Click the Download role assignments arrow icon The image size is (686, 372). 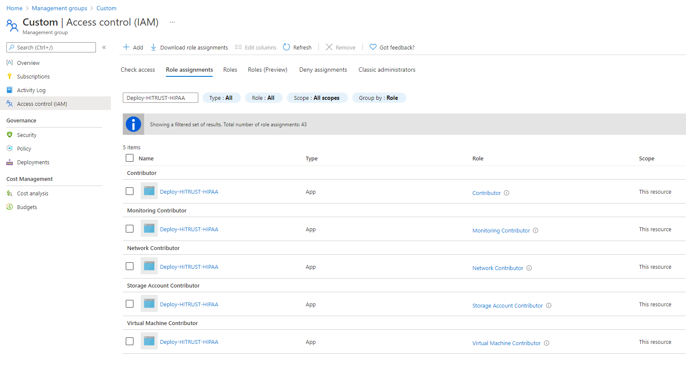(153, 47)
